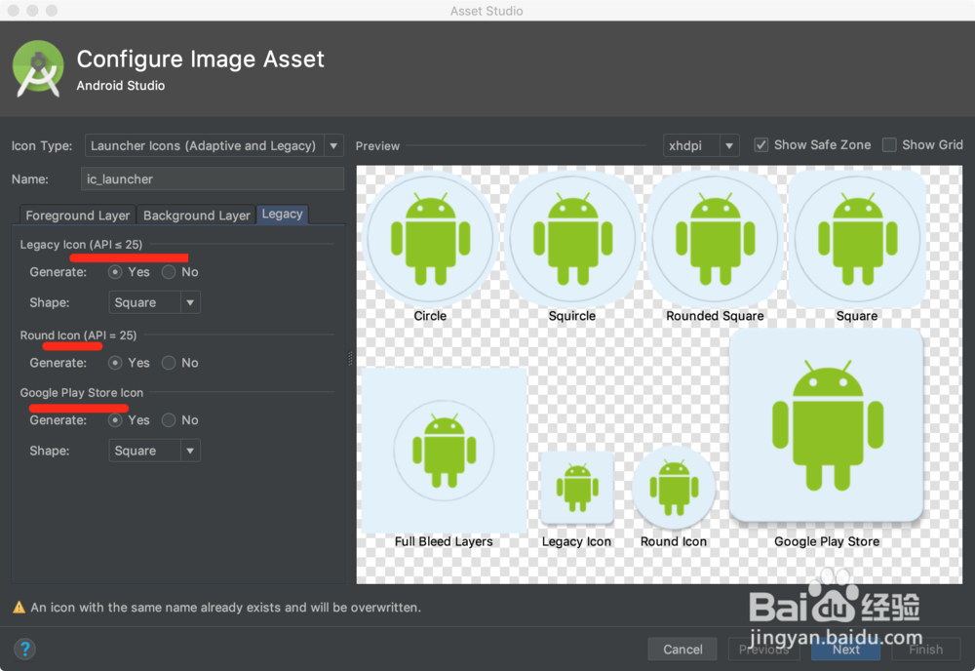Click the Previous button
975x671 pixels.
[x=764, y=650]
